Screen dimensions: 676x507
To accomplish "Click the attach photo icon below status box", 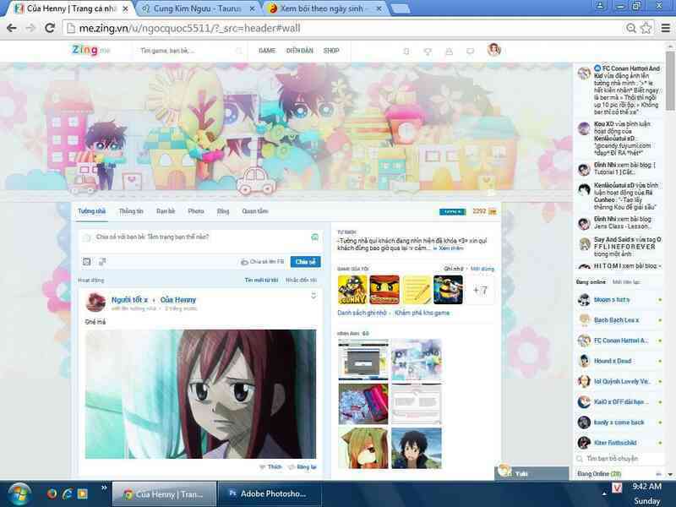I will coord(87,262).
